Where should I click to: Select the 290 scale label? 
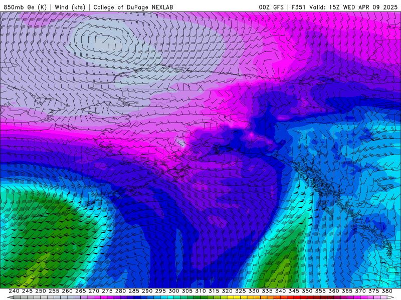[147, 291]
